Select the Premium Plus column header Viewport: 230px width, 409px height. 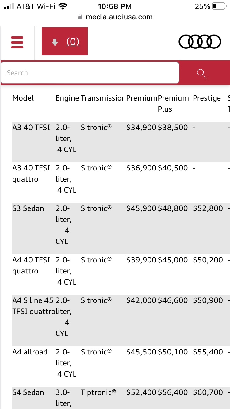[x=173, y=103]
